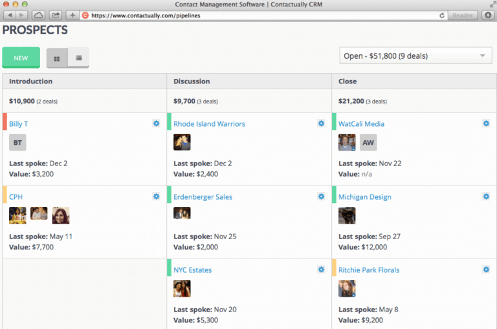This screenshot has width=497, height=329.
Task: Open settings gear for Billy T deal
Action: (156, 123)
